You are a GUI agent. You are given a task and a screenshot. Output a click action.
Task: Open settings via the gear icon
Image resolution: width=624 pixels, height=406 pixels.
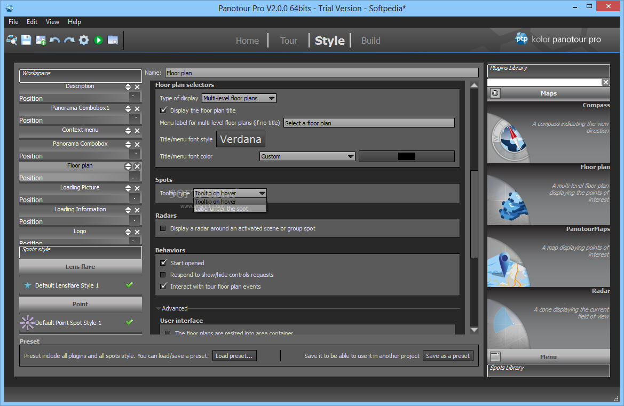(84, 40)
